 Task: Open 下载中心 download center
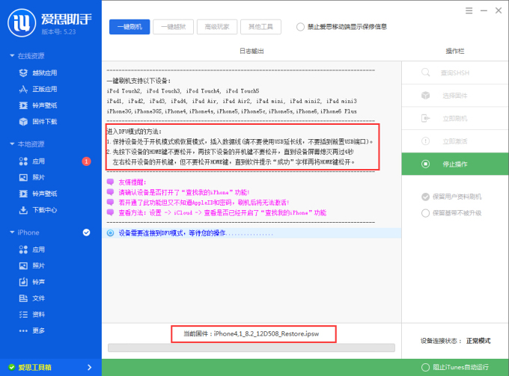44,209
